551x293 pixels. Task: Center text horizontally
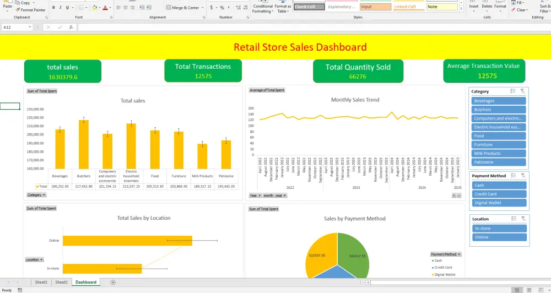pyautogui.click(x=126, y=7)
